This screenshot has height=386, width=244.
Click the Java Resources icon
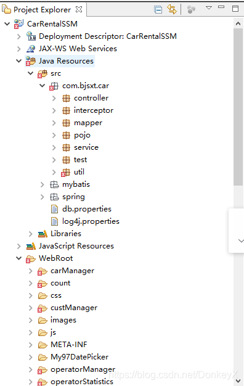[x=31, y=61]
